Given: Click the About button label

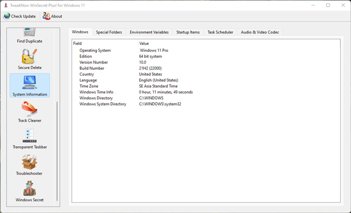Looking at the screenshot, I should pyautogui.click(x=56, y=16).
